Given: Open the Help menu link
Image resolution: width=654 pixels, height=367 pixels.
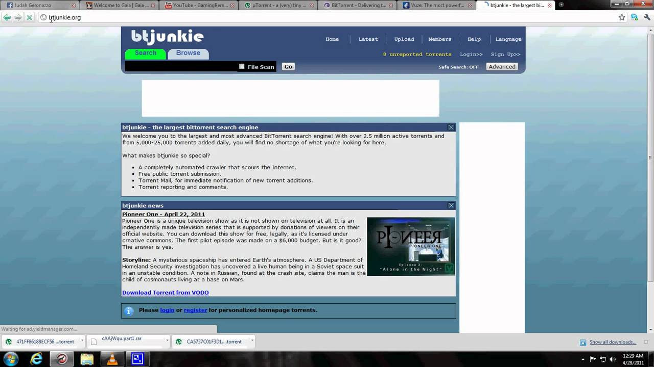Looking at the screenshot, I should click(474, 39).
